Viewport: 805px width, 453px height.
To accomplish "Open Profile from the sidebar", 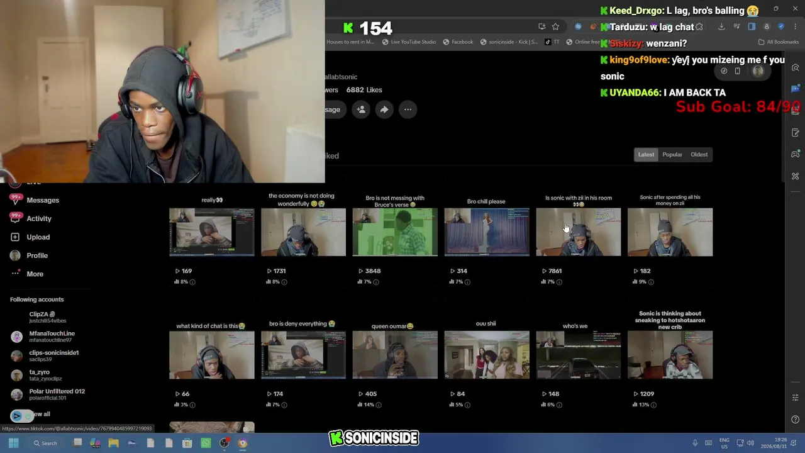I will (37, 255).
